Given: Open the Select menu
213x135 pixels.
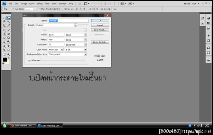Looking at the screenshot, I should tap(40, 4).
